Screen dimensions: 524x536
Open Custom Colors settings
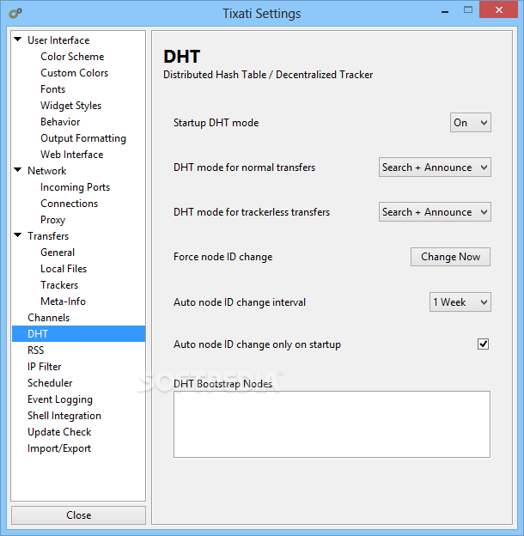[74, 73]
